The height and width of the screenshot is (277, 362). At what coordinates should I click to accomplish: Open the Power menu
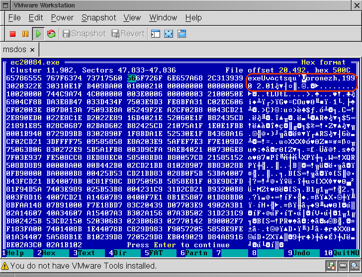pyautogui.click(x=62, y=18)
